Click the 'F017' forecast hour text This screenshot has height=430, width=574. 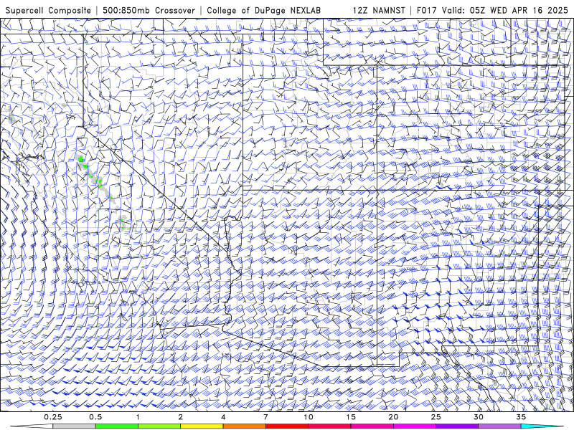click(427, 10)
